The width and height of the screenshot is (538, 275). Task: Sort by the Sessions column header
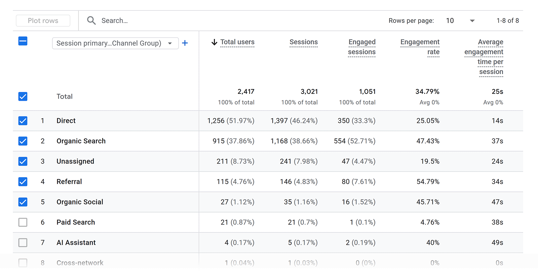(x=304, y=42)
